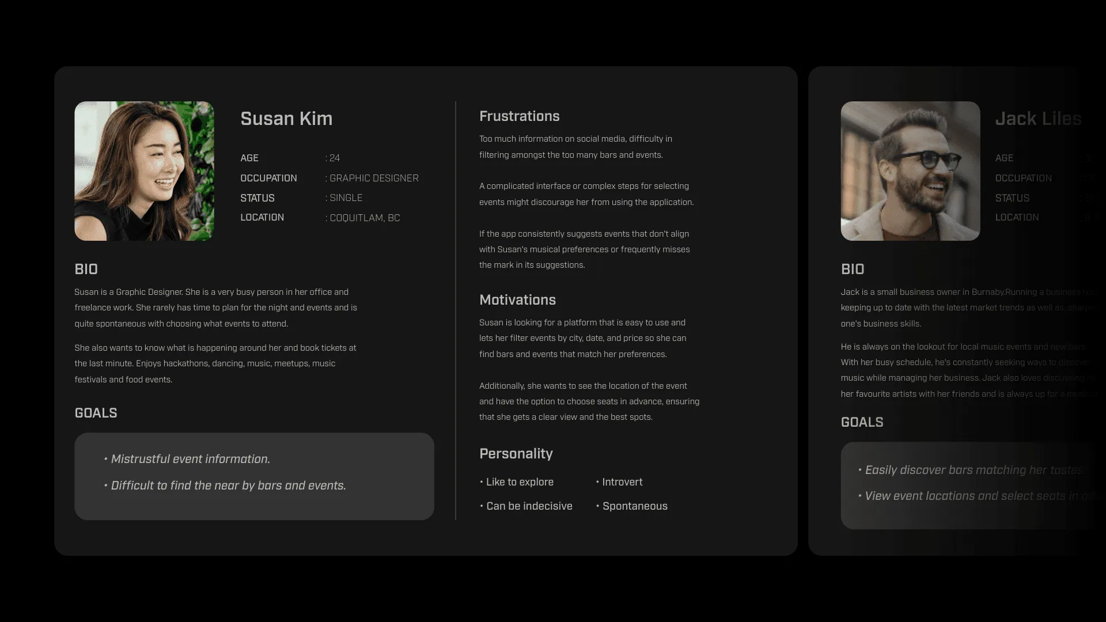Click the STATUS label in Jack's card

click(x=1012, y=198)
